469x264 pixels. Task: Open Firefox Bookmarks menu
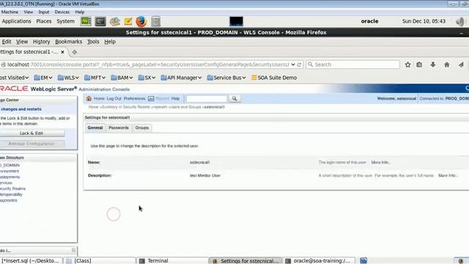[68, 42]
